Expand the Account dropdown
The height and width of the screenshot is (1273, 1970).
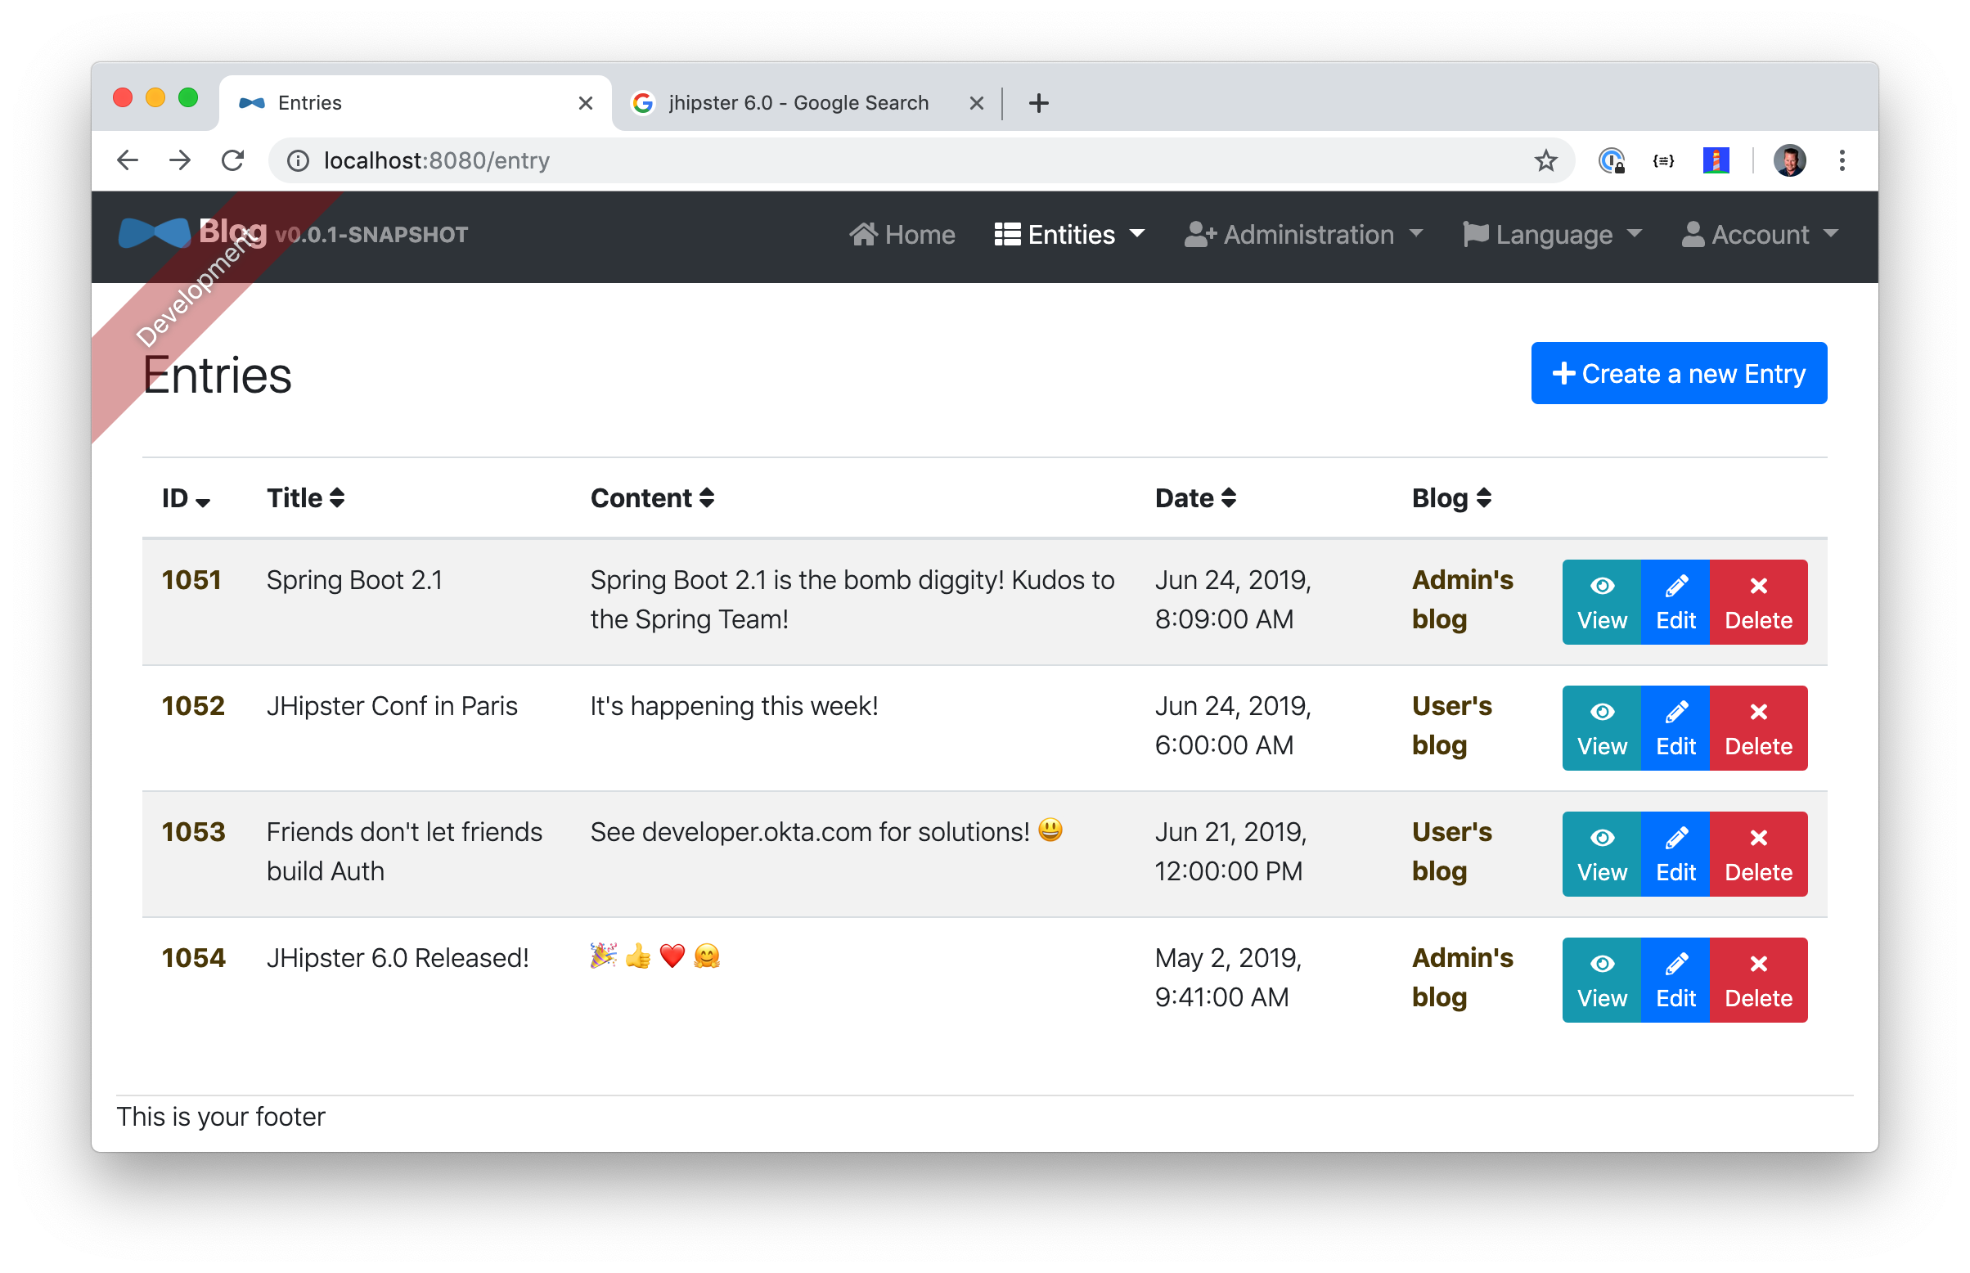[1759, 235]
